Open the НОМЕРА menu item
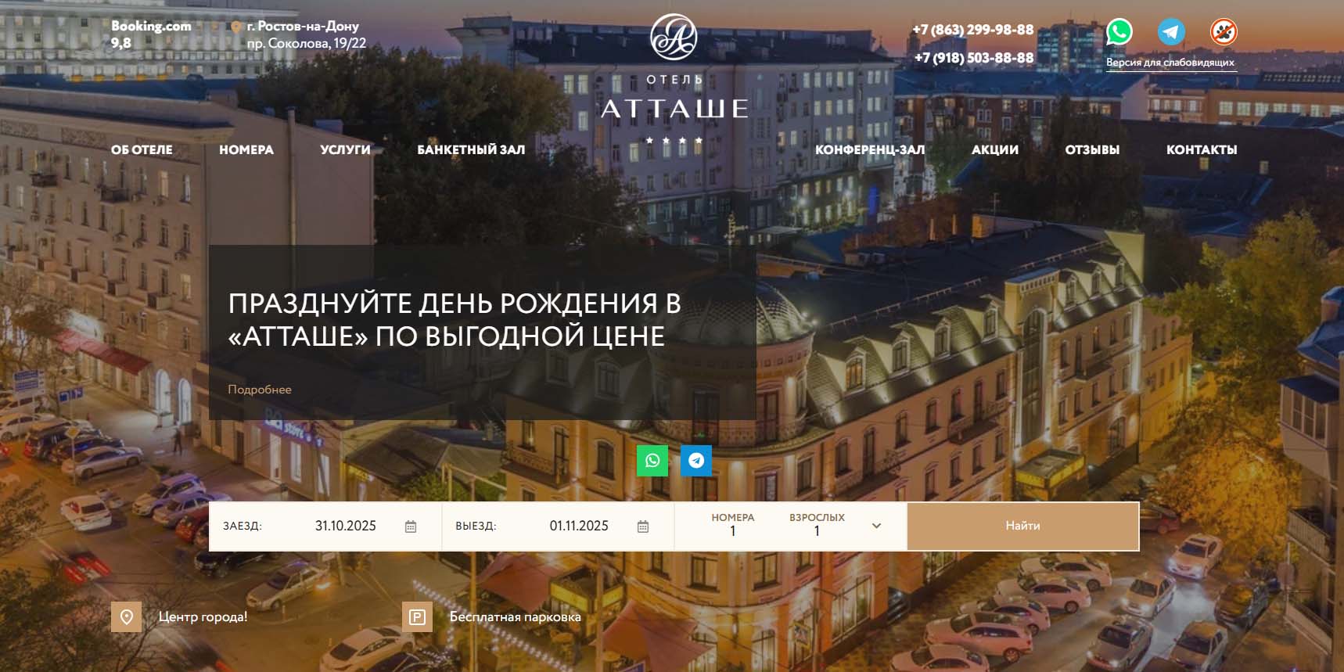The width and height of the screenshot is (1344, 672). tap(246, 149)
